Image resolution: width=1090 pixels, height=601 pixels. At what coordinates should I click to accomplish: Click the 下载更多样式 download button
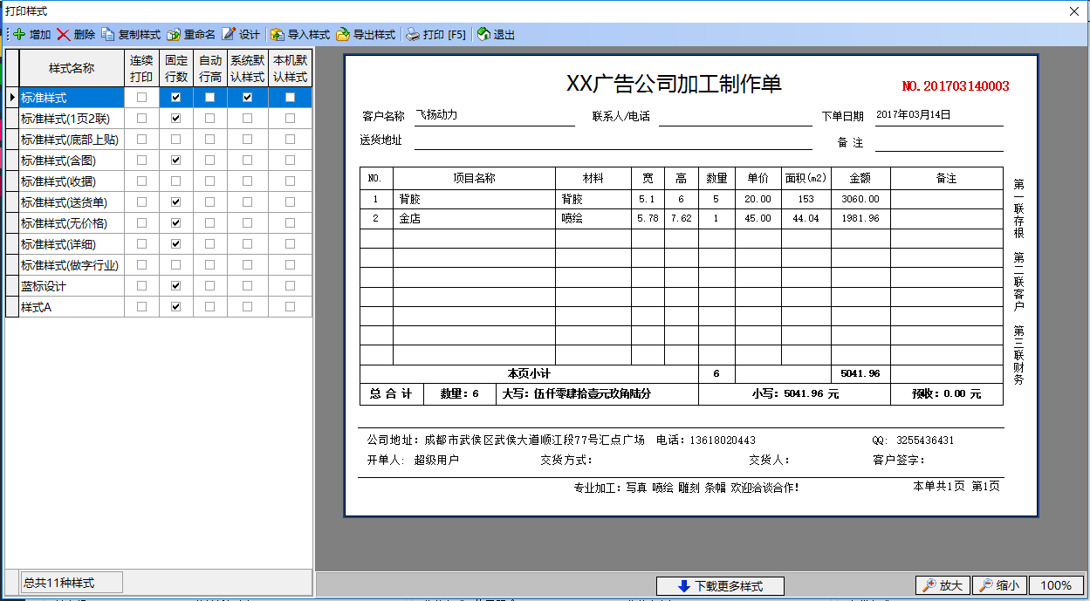[720, 586]
